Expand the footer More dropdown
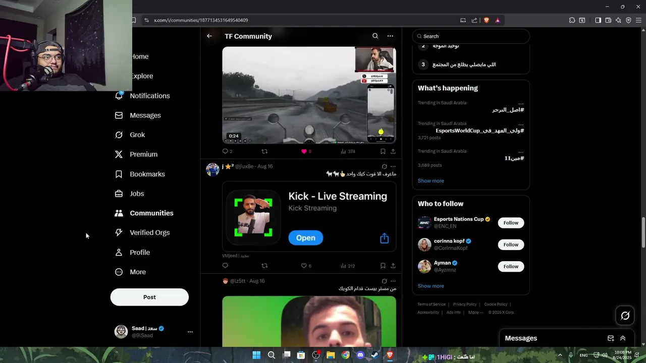 coord(475,313)
